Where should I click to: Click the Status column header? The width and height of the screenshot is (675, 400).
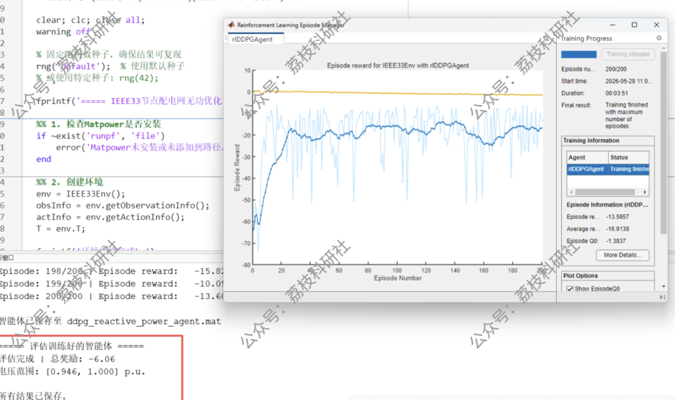click(x=628, y=158)
